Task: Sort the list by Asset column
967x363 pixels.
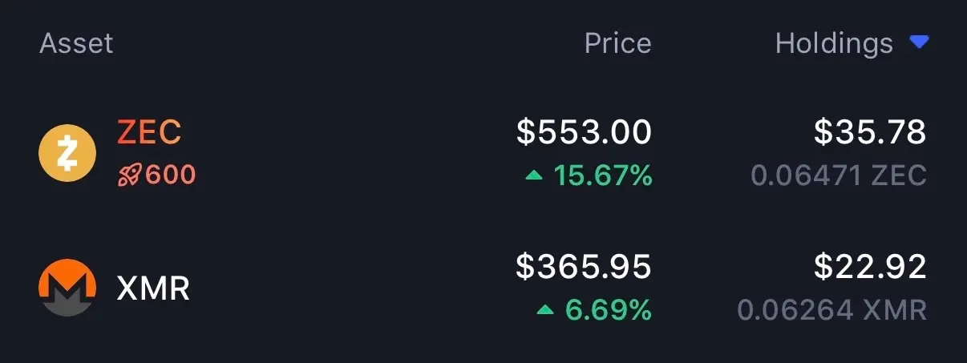Action: pyautogui.click(x=76, y=43)
